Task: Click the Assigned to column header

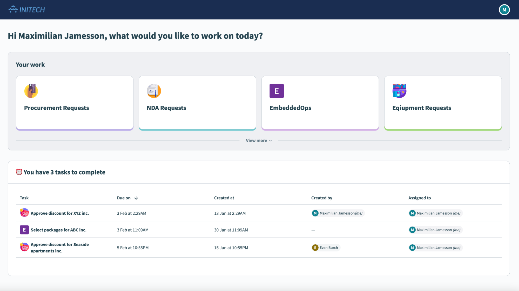Action: pyautogui.click(x=419, y=198)
